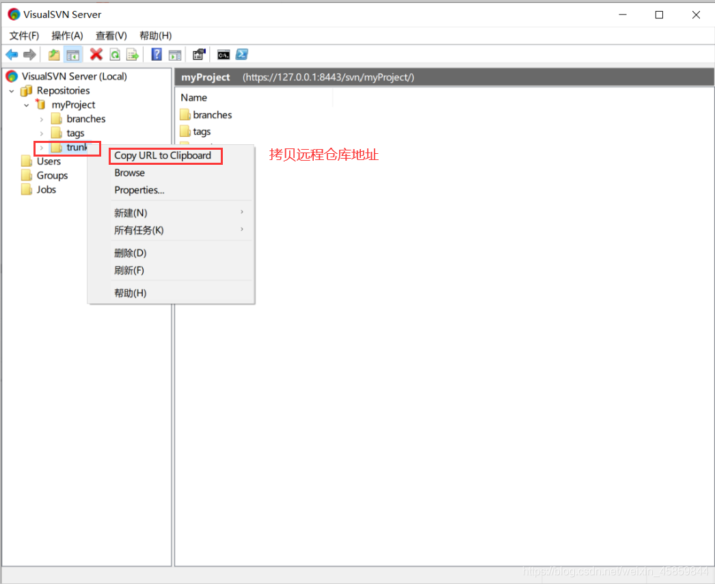Select branches folder in right pane list
The width and height of the screenshot is (715, 584).
(206, 114)
